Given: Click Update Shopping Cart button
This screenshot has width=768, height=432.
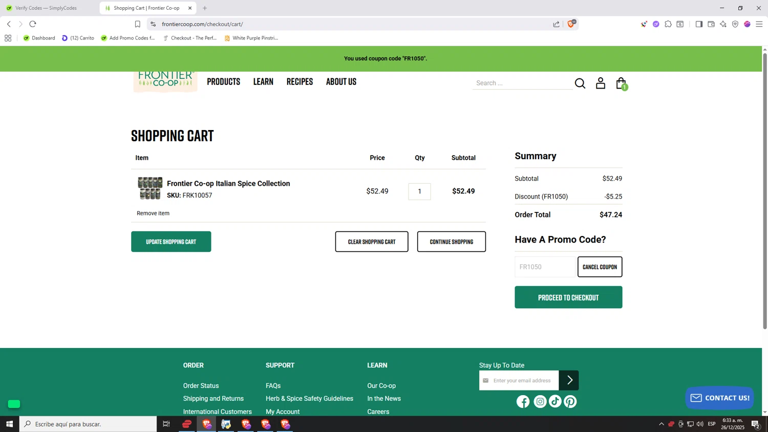Looking at the screenshot, I should tap(171, 242).
